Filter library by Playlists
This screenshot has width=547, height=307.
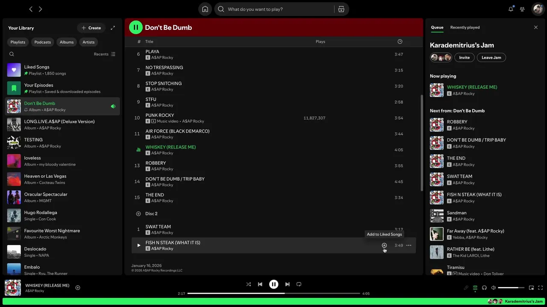[x=18, y=42]
